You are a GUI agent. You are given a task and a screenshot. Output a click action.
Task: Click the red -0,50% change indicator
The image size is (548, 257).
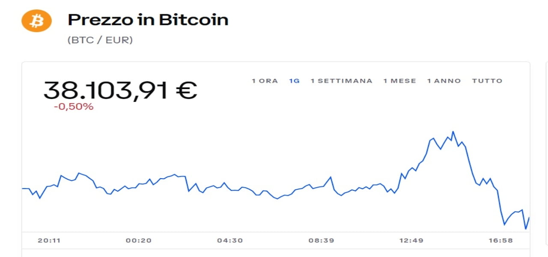(x=74, y=107)
